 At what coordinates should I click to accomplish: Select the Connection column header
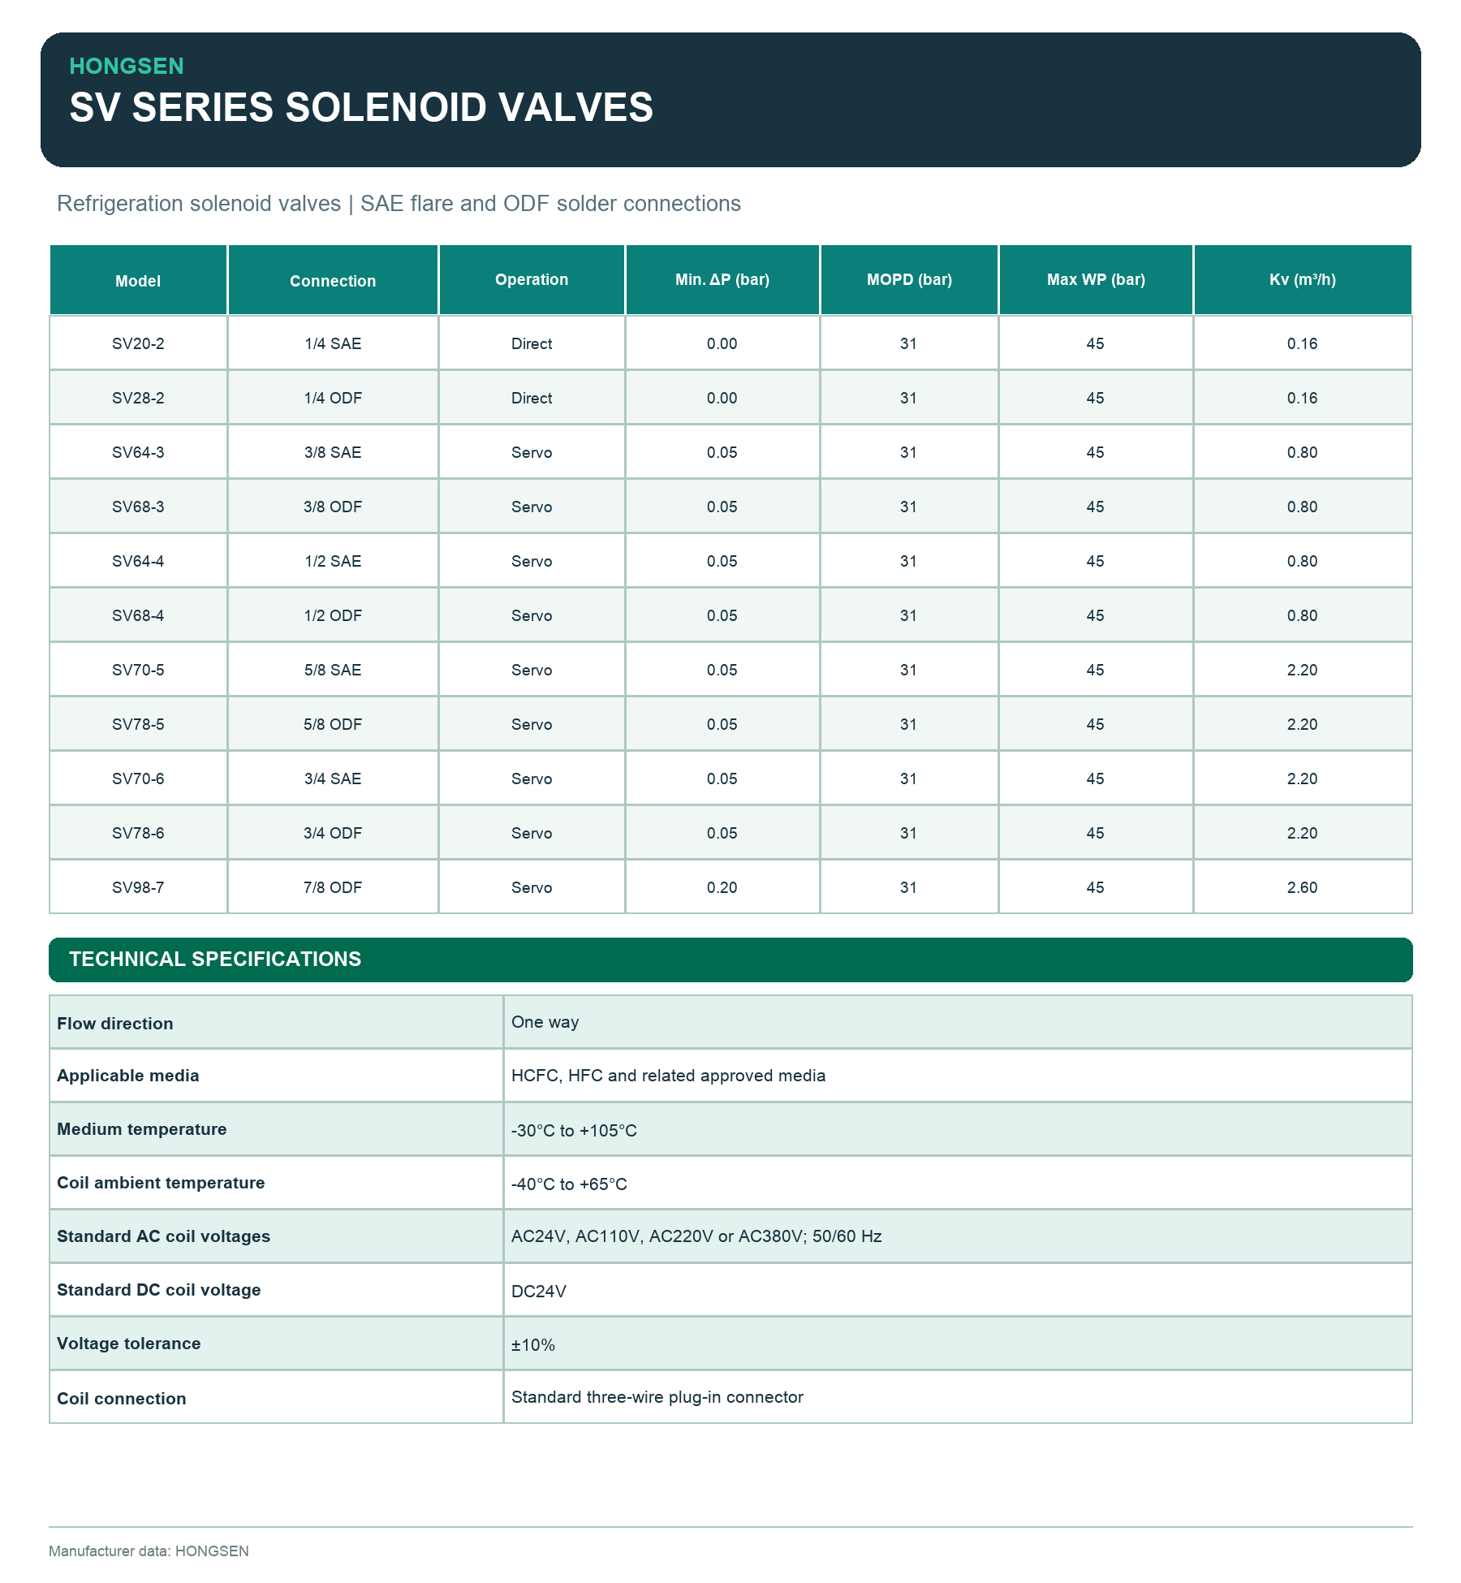(x=333, y=280)
